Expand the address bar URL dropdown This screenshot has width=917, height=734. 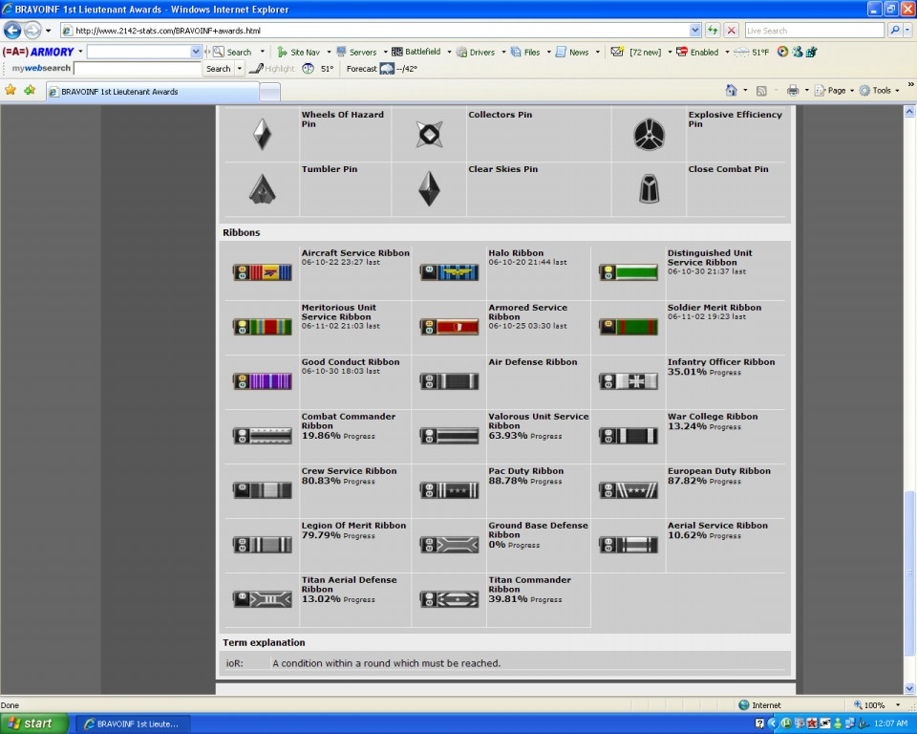[x=695, y=31]
